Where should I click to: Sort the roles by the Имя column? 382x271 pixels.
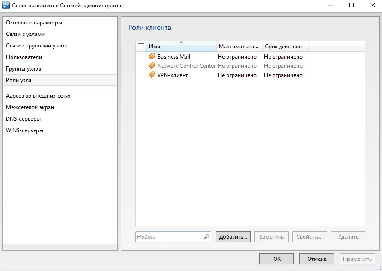(x=181, y=46)
